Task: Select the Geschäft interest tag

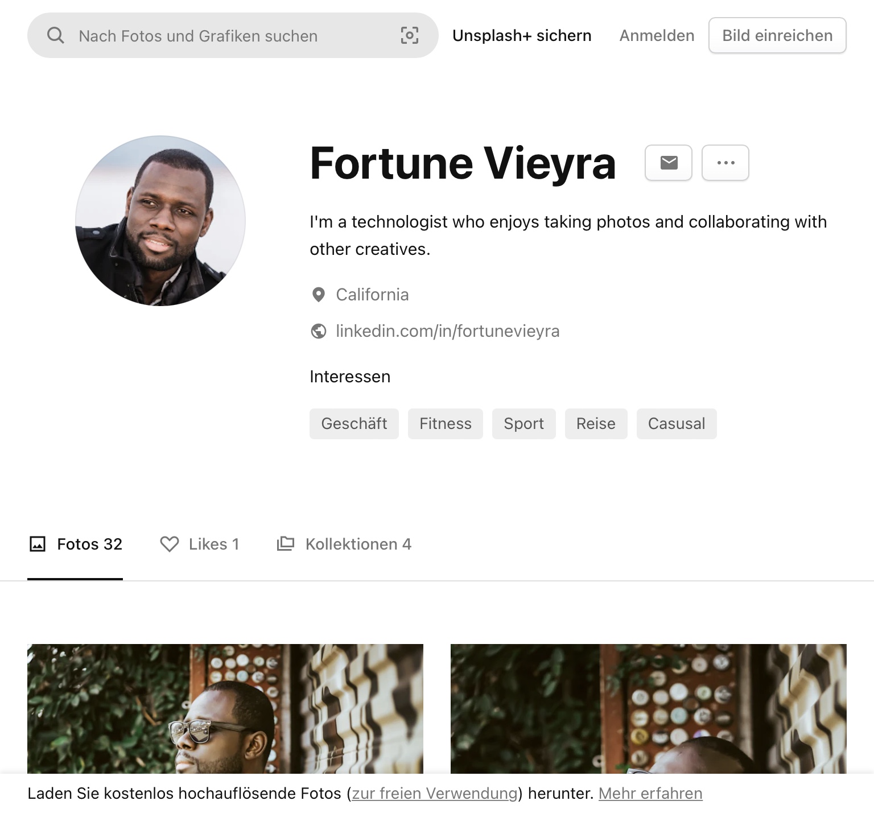Action: point(354,424)
